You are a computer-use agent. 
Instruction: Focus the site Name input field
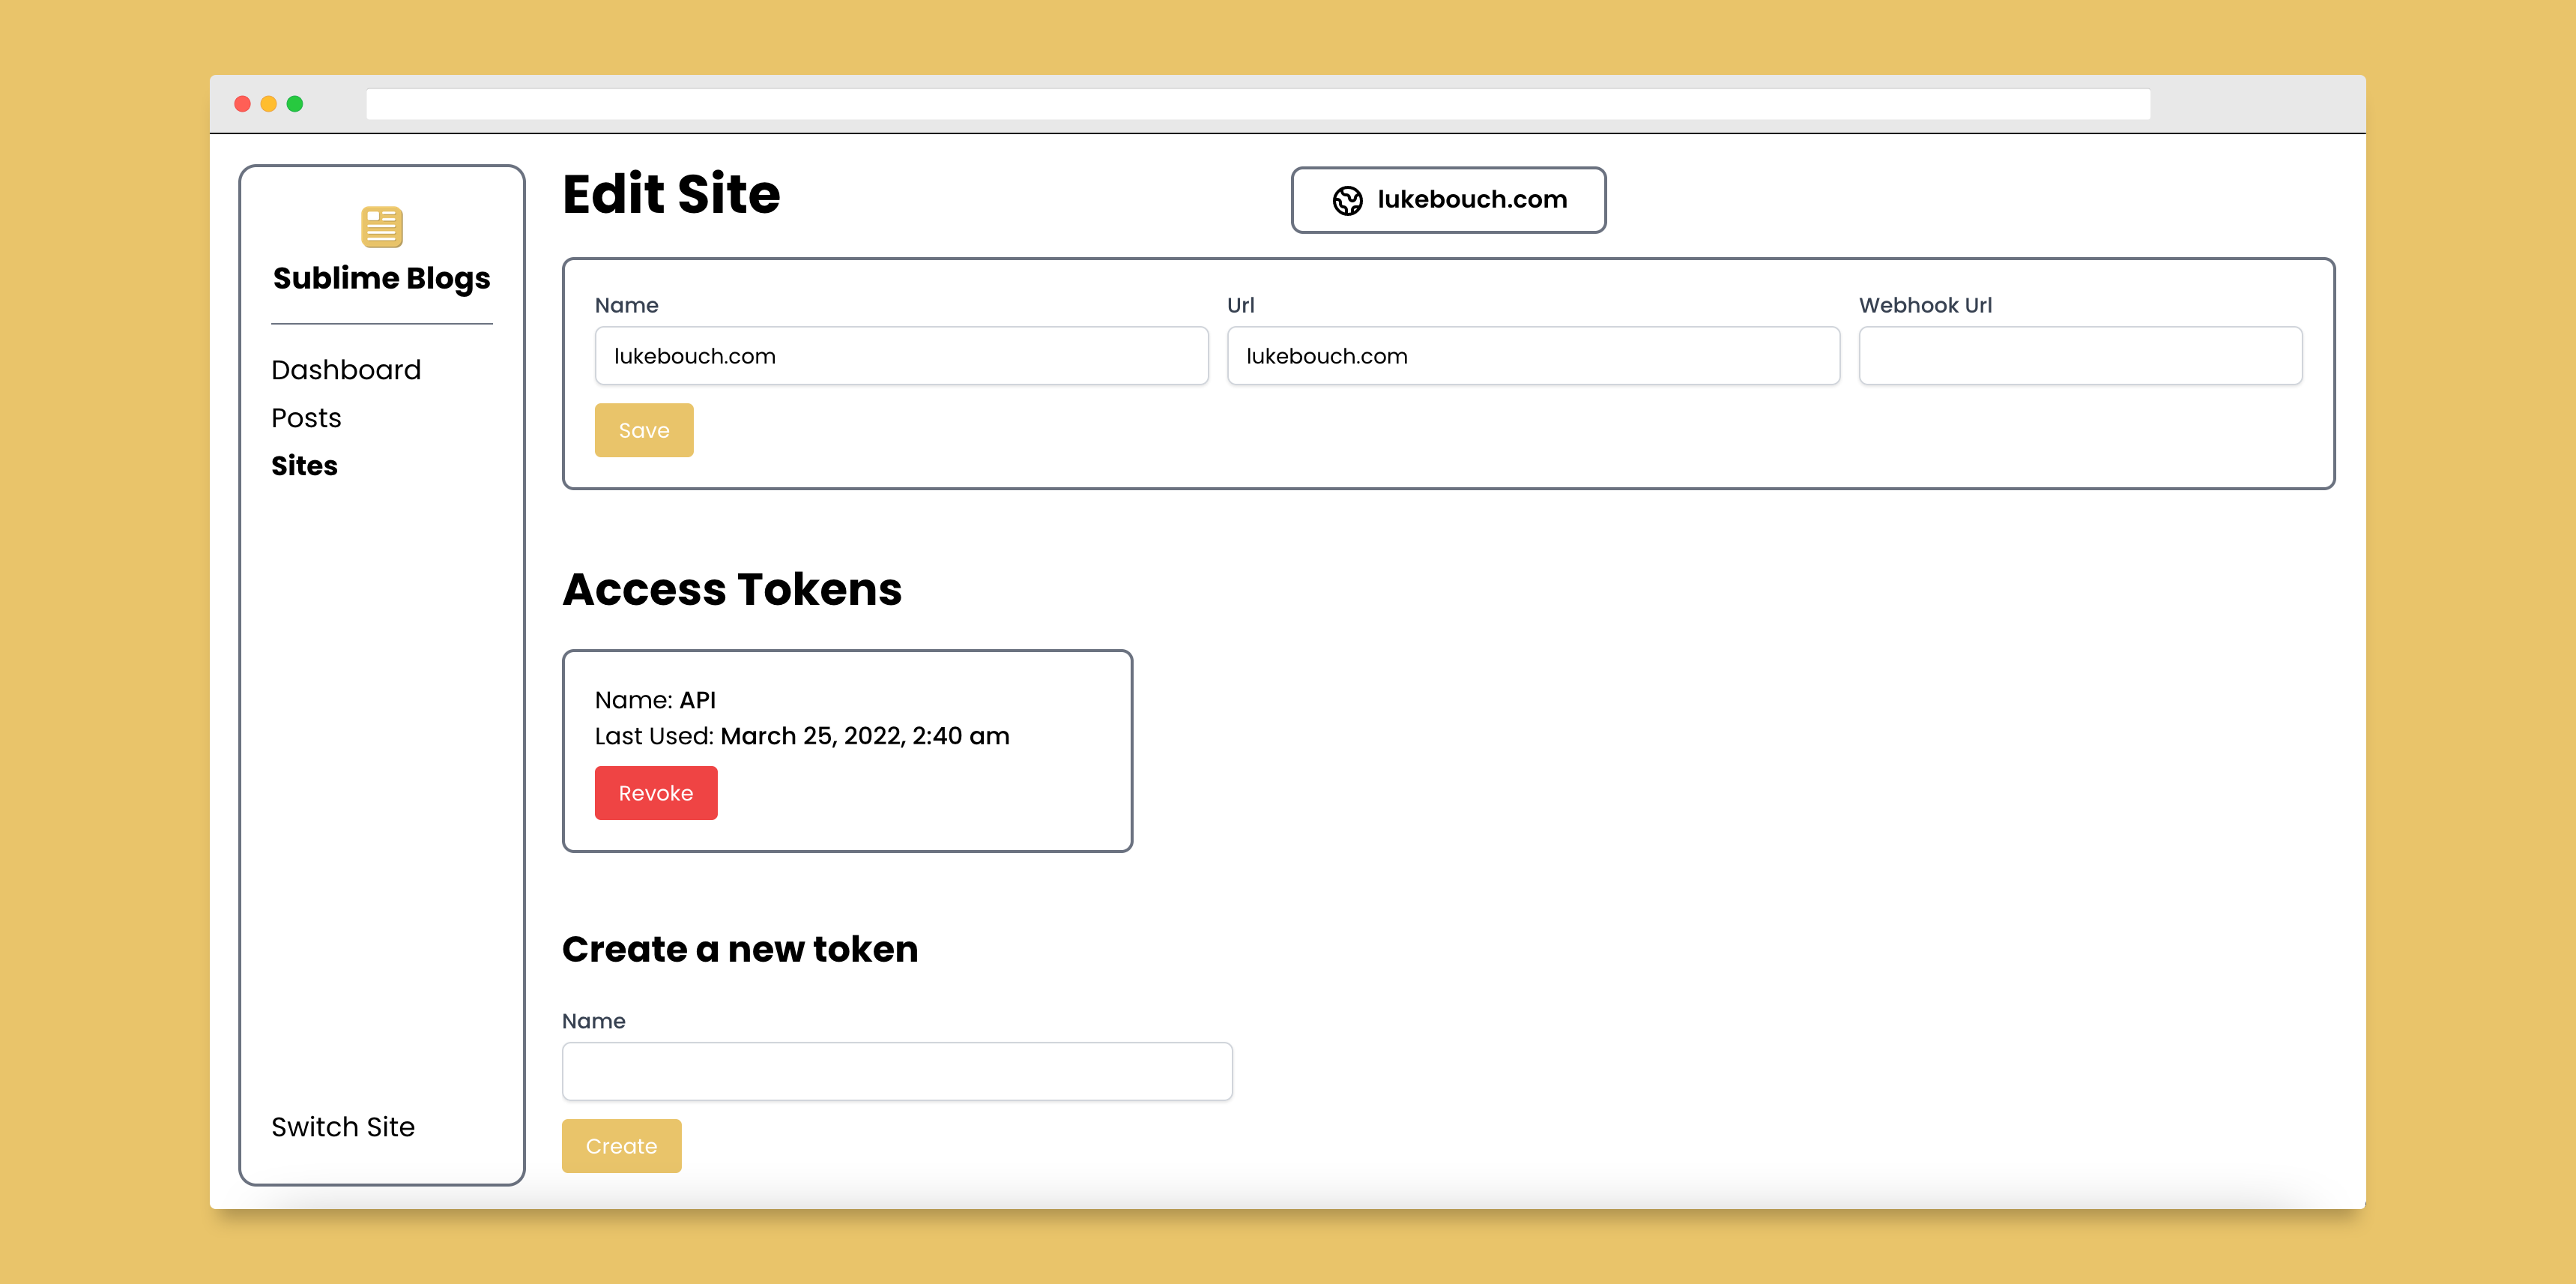[901, 356]
